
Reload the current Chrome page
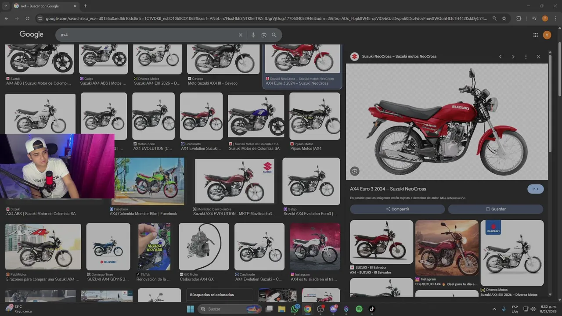[x=27, y=18]
